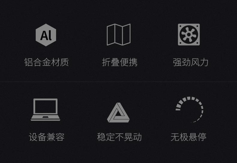Select the folded map-style icon
The image size is (237, 163).
pyautogui.click(x=119, y=34)
